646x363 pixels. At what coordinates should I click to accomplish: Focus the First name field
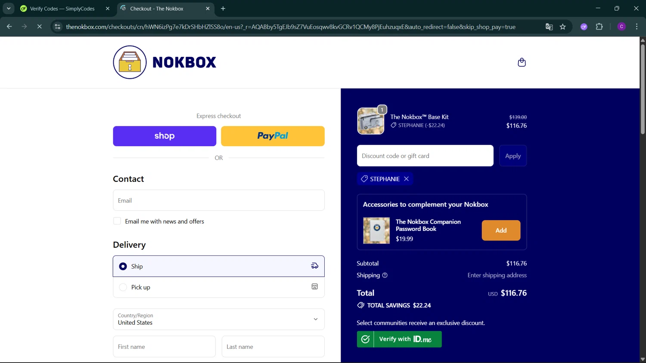[x=164, y=347]
